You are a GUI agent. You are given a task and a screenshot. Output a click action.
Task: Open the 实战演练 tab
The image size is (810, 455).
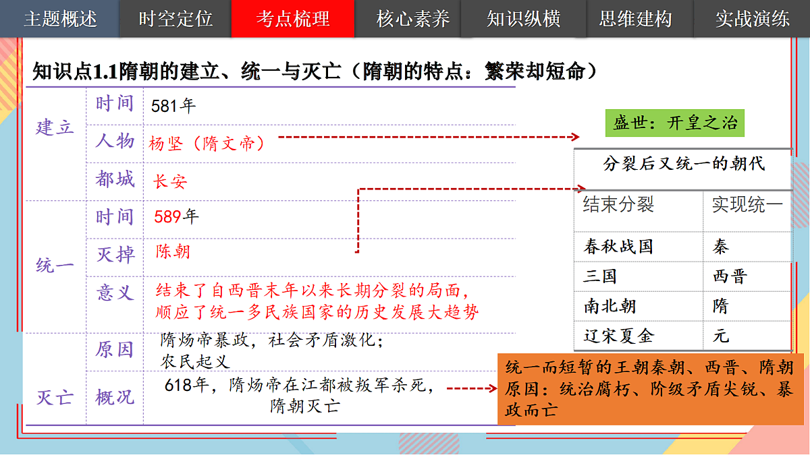point(753,19)
